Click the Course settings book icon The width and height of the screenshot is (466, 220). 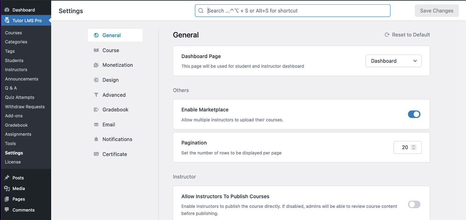tap(96, 50)
